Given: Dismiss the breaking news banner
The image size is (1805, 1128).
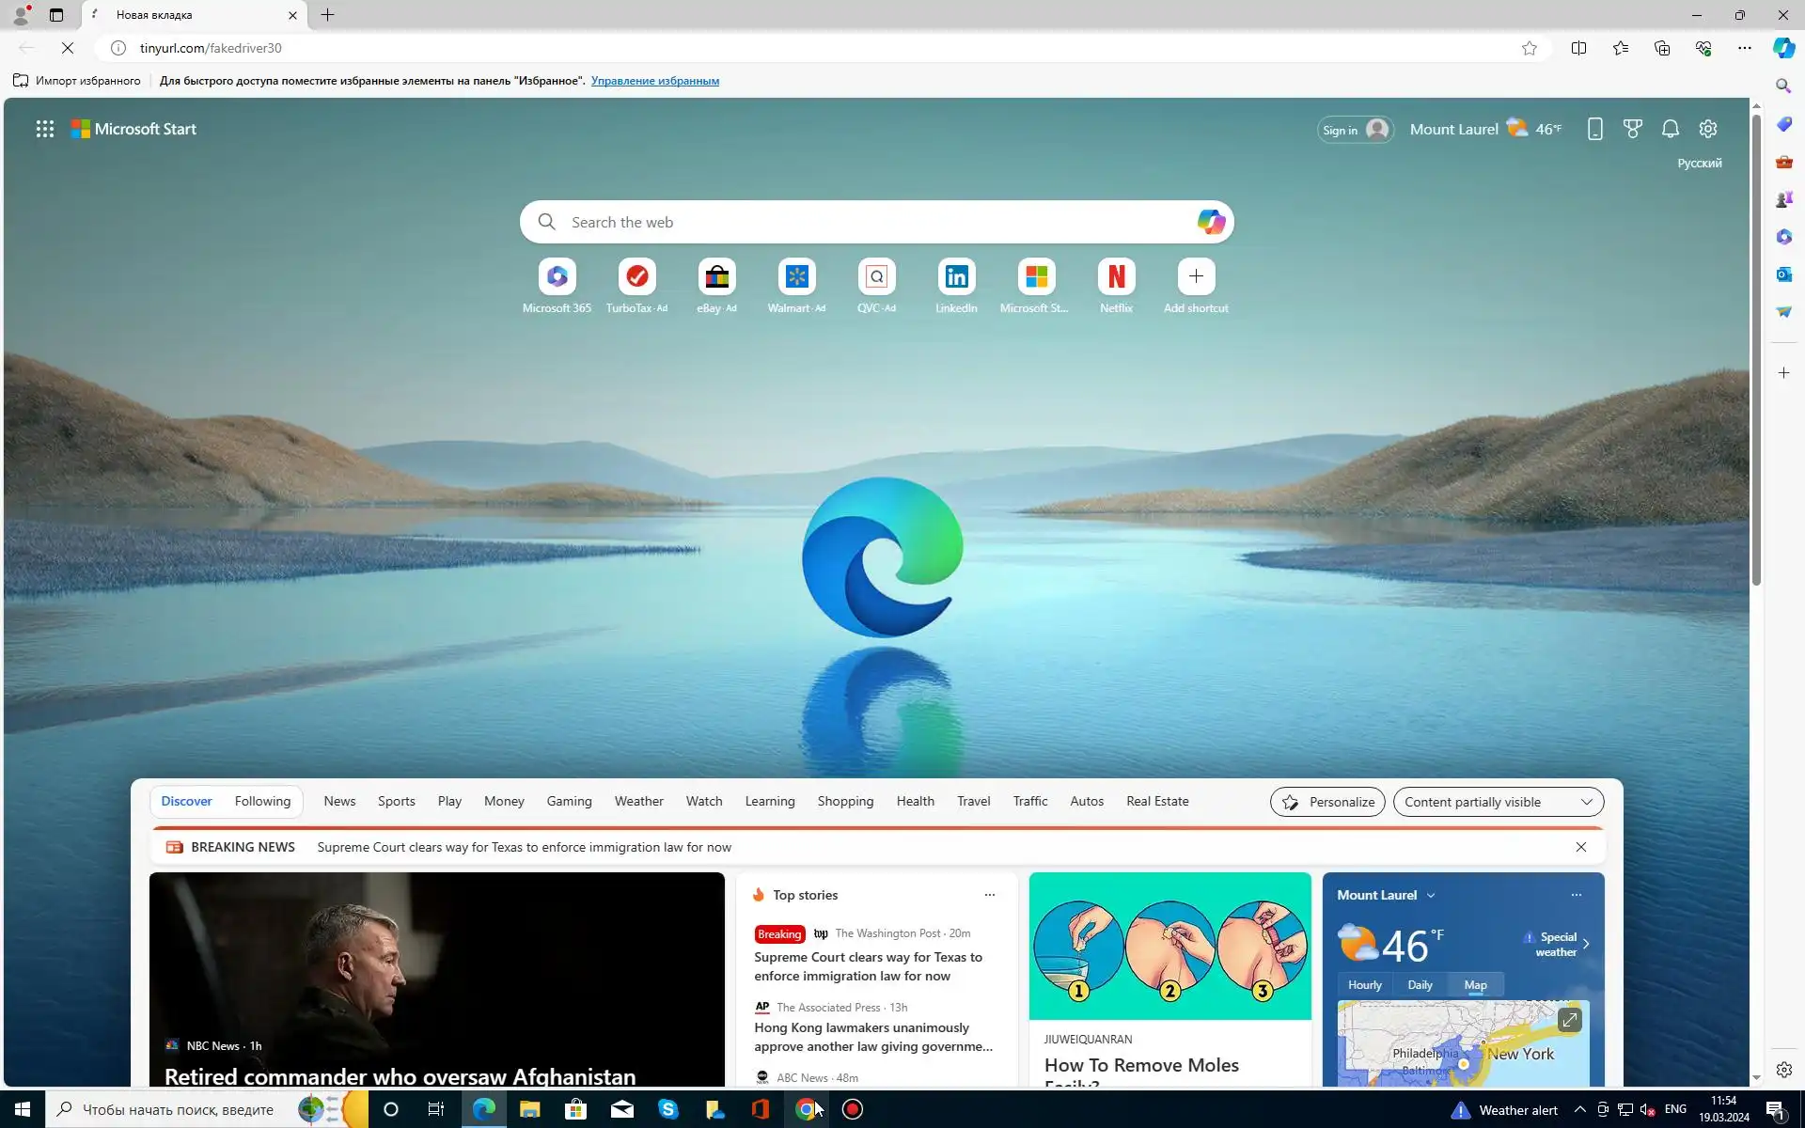Looking at the screenshot, I should point(1580,847).
